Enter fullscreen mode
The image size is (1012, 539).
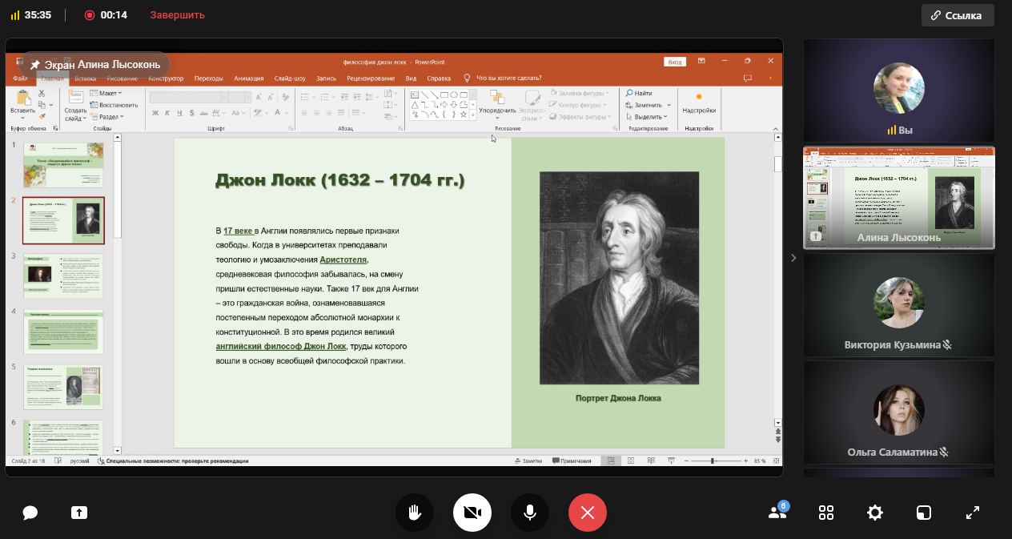[973, 513]
